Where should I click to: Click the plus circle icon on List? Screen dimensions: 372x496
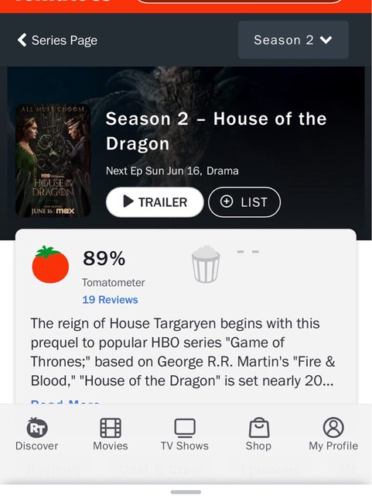(x=227, y=201)
